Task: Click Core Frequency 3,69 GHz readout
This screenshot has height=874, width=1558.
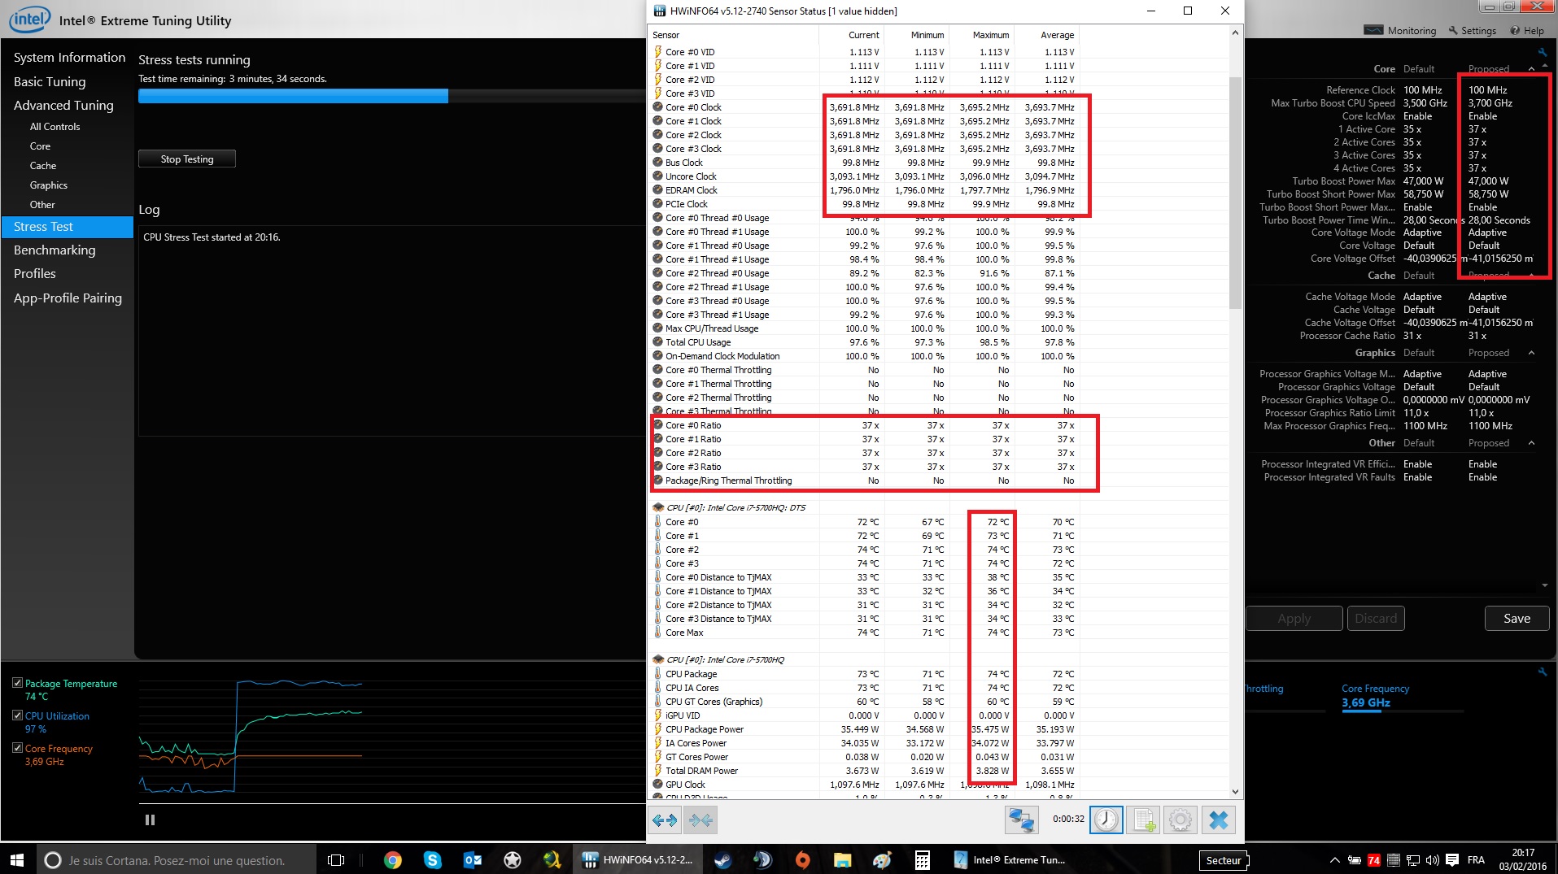Action: 1366,703
